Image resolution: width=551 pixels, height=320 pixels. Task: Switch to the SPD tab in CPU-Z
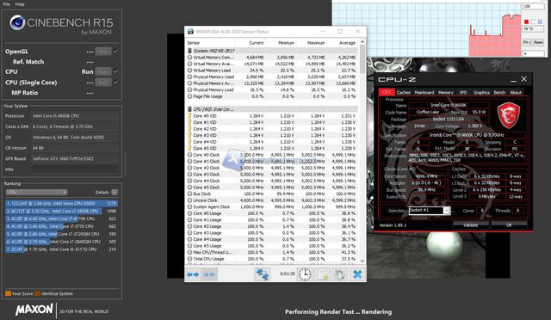(463, 92)
